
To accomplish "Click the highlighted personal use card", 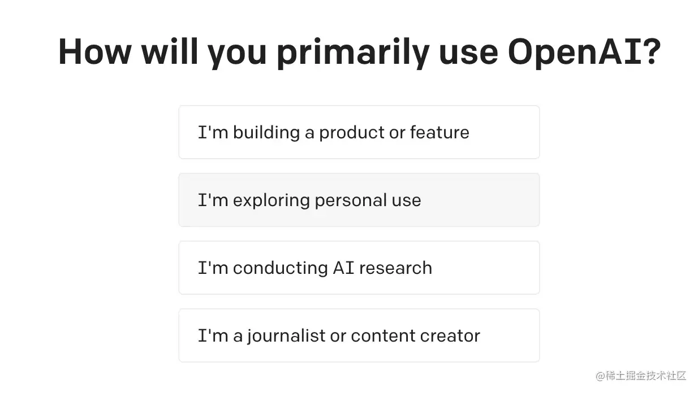I will click(x=359, y=200).
